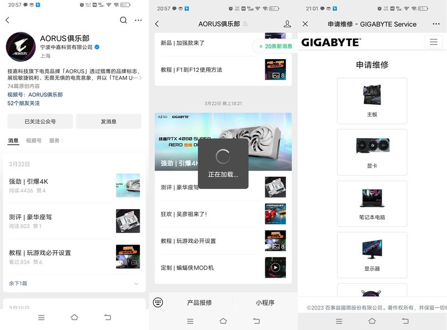
Task: Tap the 20条新消息 new messages pill
Action: coord(274,47)
